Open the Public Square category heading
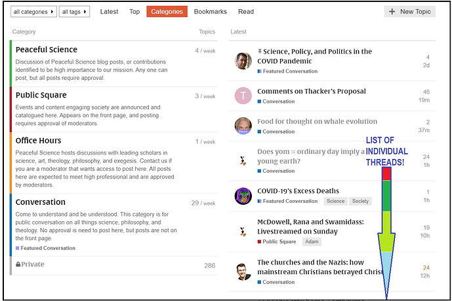 point(41,95)
